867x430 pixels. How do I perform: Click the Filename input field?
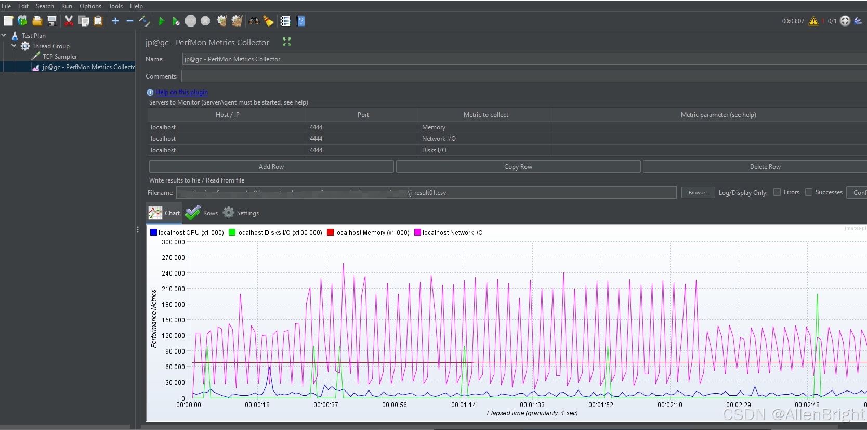click(x=426, y=192)
